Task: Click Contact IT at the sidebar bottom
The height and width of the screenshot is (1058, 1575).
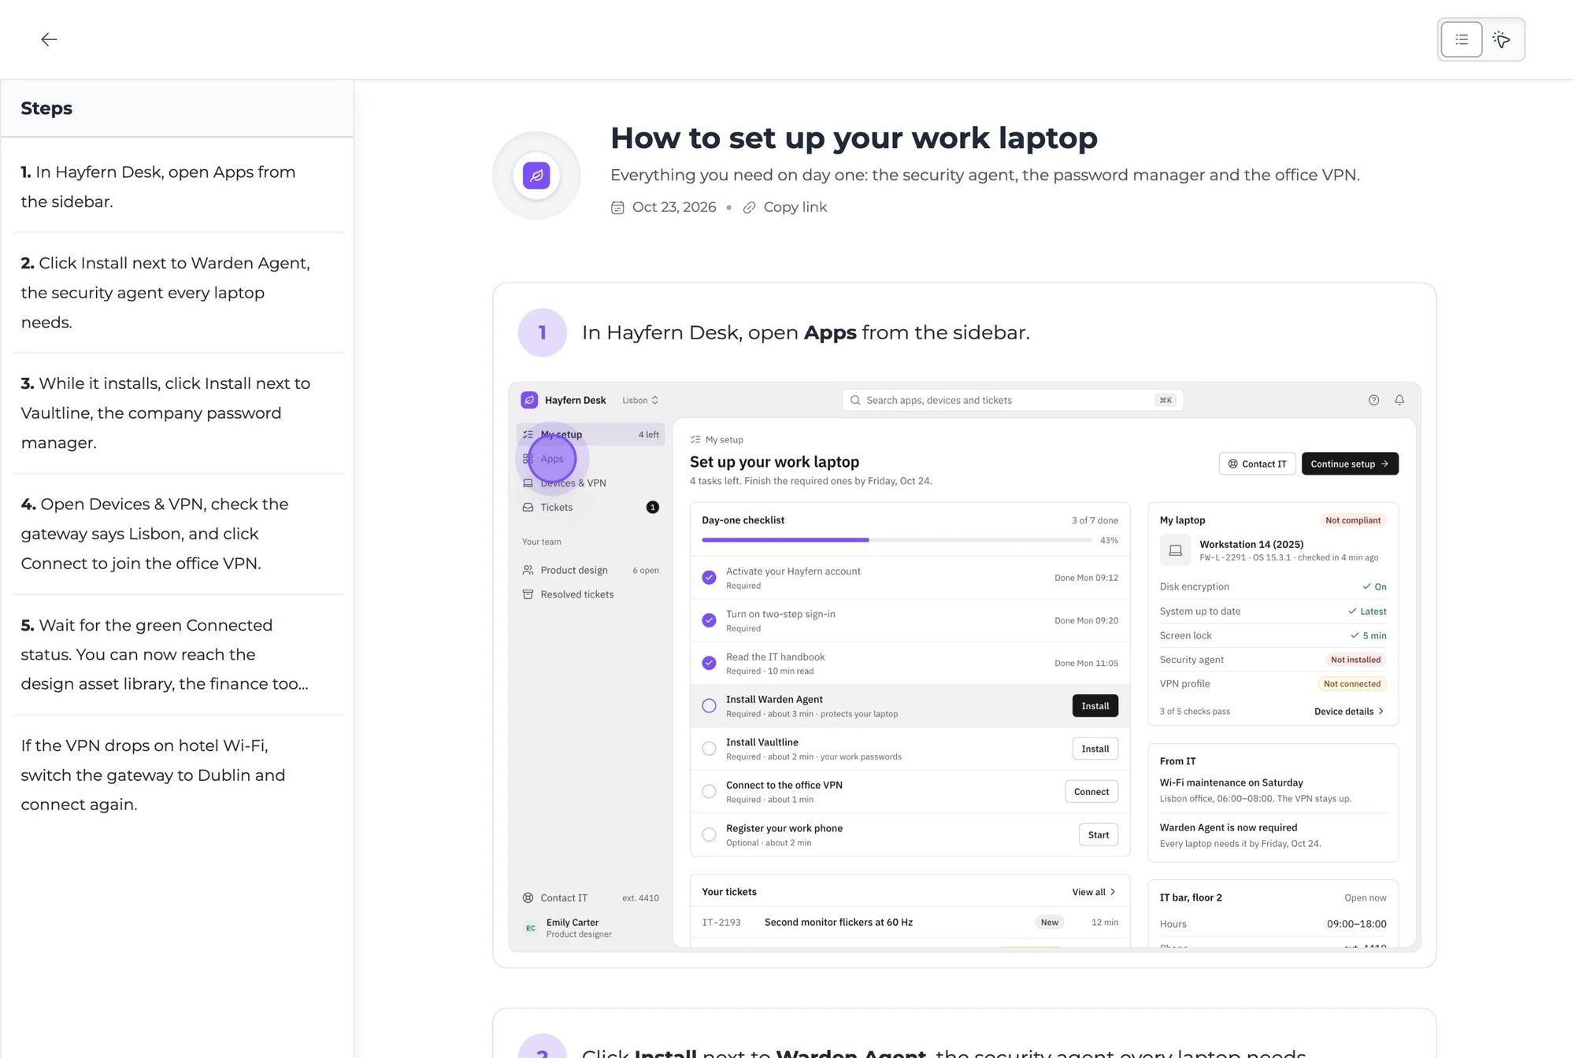Action: coord(591,897)
